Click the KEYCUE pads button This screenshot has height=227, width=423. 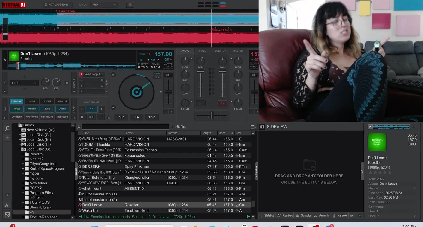click(x=62, y=101)
